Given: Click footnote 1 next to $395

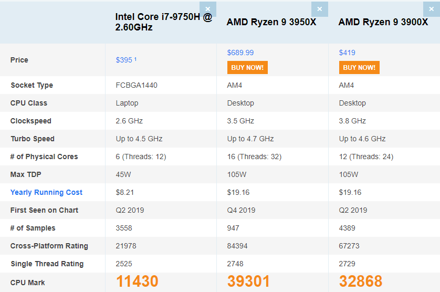Looking at the screenshot, I should (x=135, y=59).
